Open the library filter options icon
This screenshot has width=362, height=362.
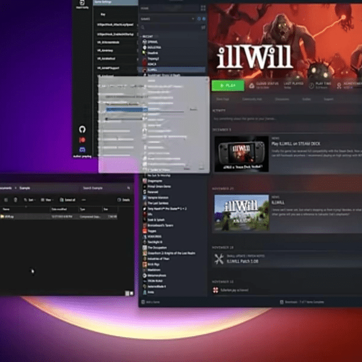tap(203, 27)
